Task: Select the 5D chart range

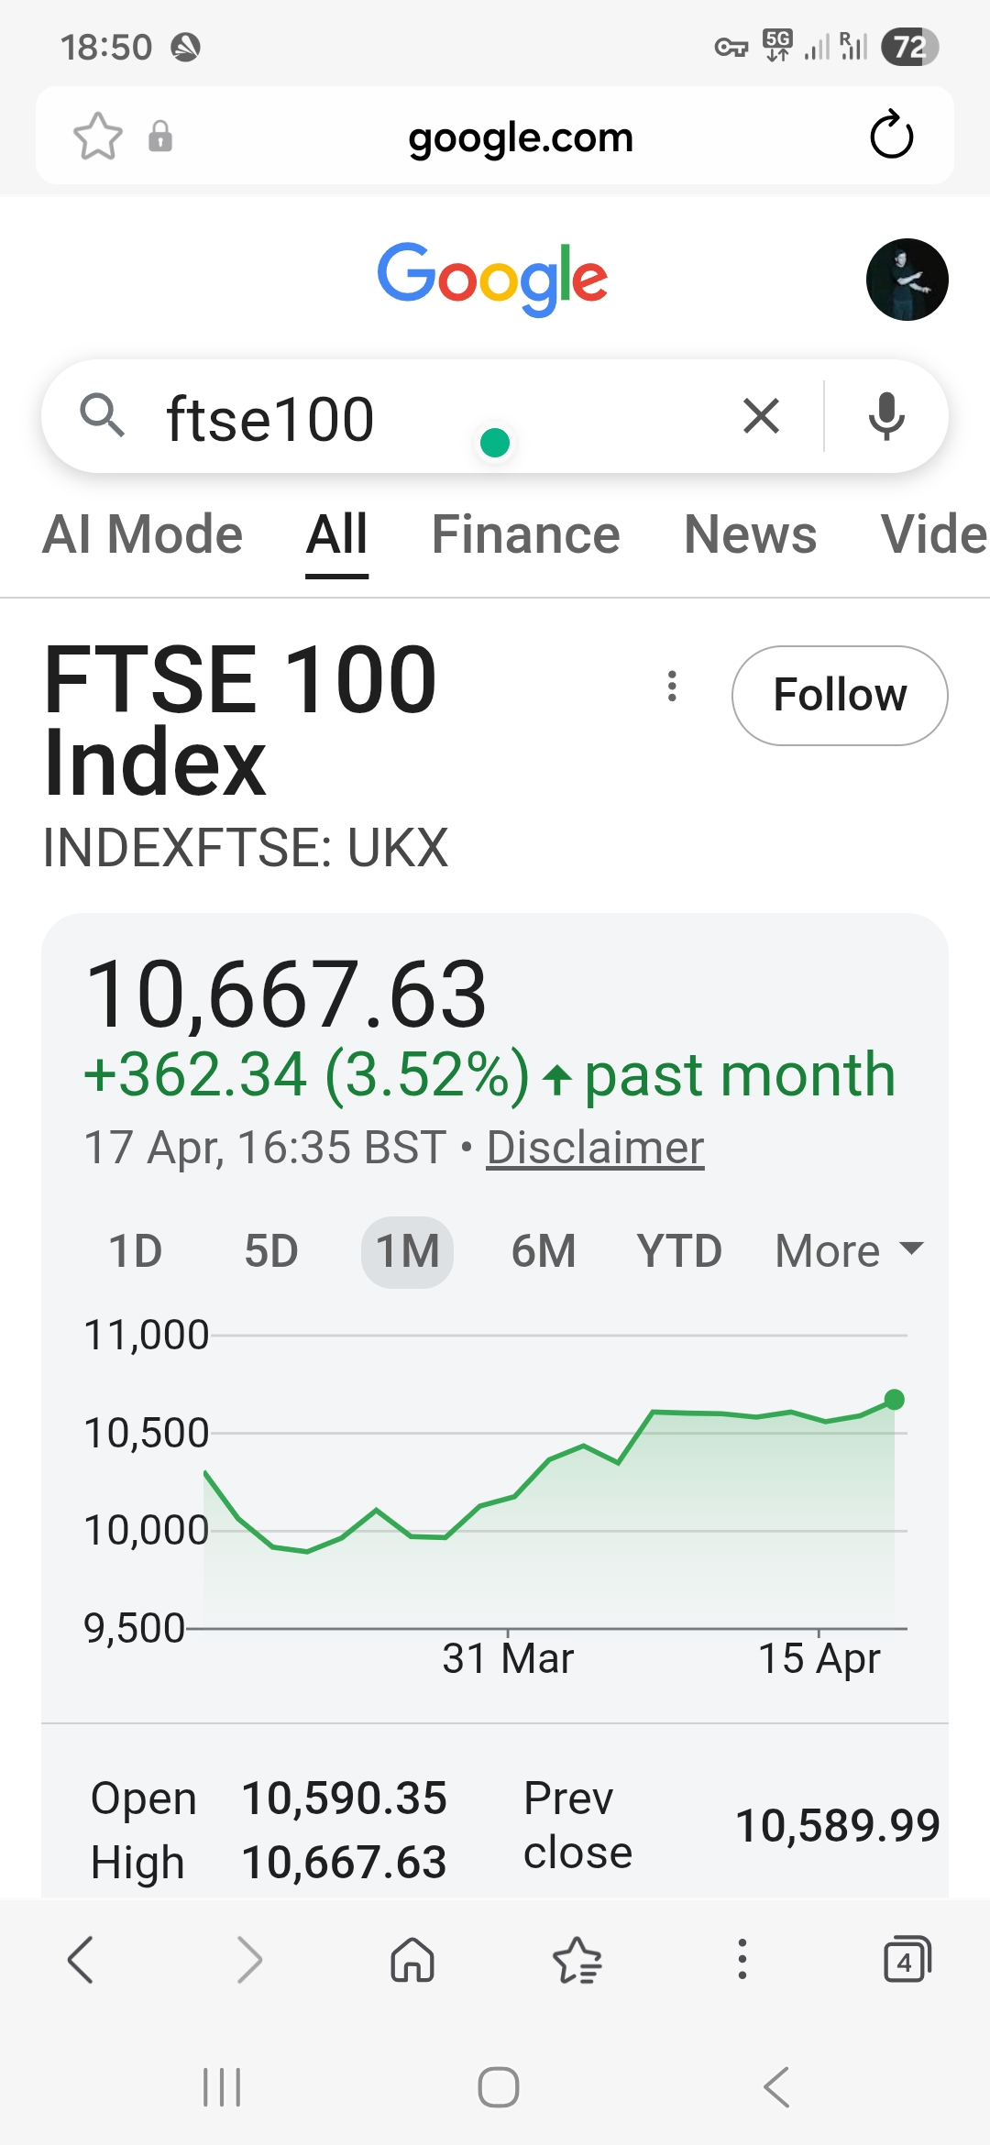Action: tap(271, 1251)
